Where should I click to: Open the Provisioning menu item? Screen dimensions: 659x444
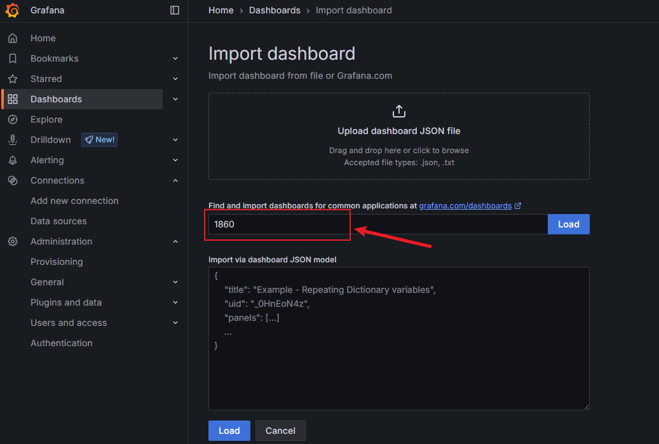[x=57, y=262]
